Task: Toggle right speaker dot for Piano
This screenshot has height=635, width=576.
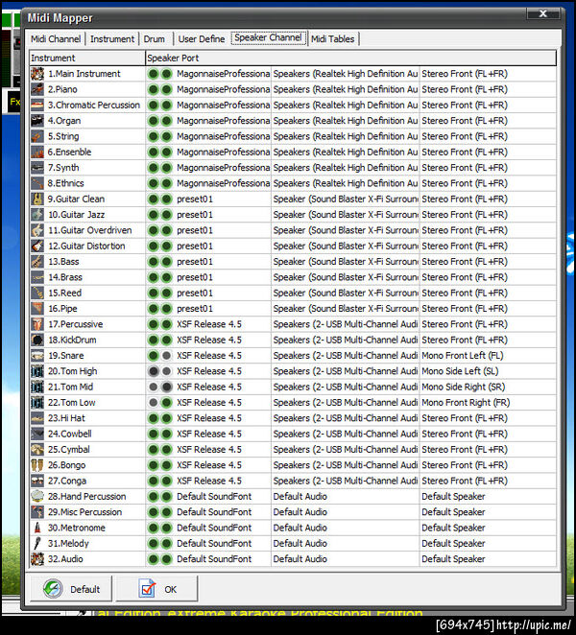Action: pyautogui.click(x=167, y=89)
